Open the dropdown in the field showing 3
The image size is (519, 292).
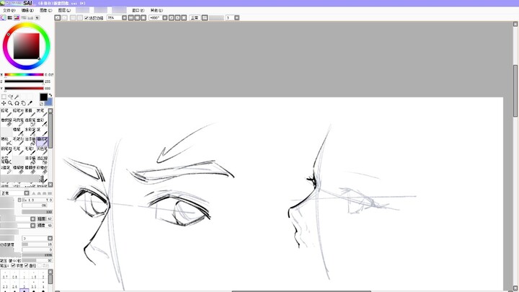pos(50,239)
